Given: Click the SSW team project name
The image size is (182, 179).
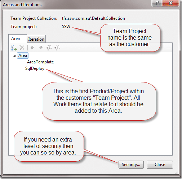Looking at the screenshot, I should [66, 27].
